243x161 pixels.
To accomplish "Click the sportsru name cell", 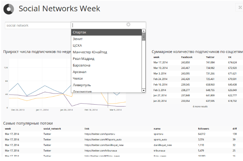I will (159, 134).
